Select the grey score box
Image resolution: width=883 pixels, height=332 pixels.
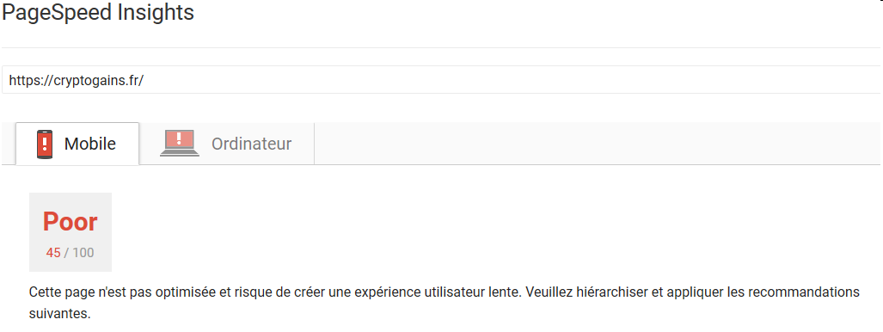71,232
